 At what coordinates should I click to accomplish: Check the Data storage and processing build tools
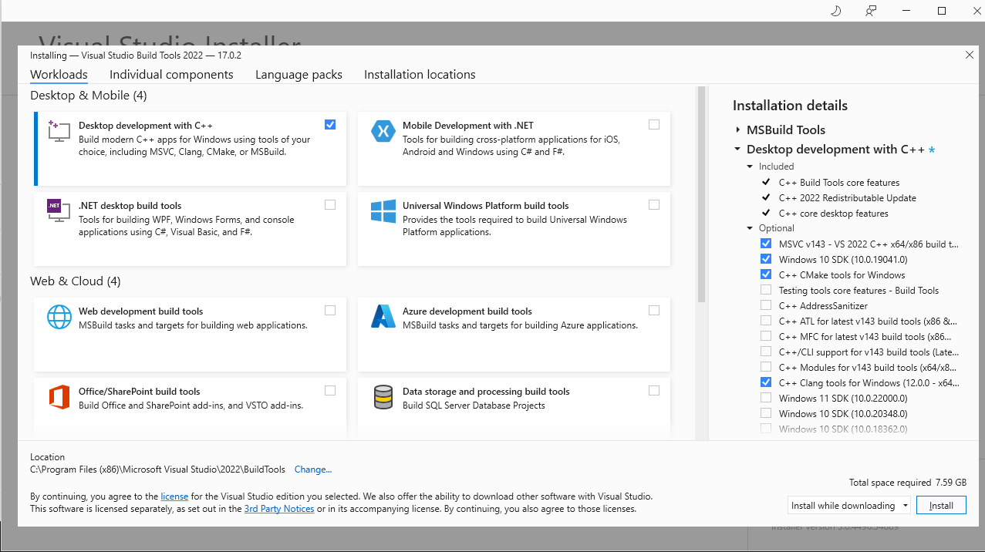point(654,391)
